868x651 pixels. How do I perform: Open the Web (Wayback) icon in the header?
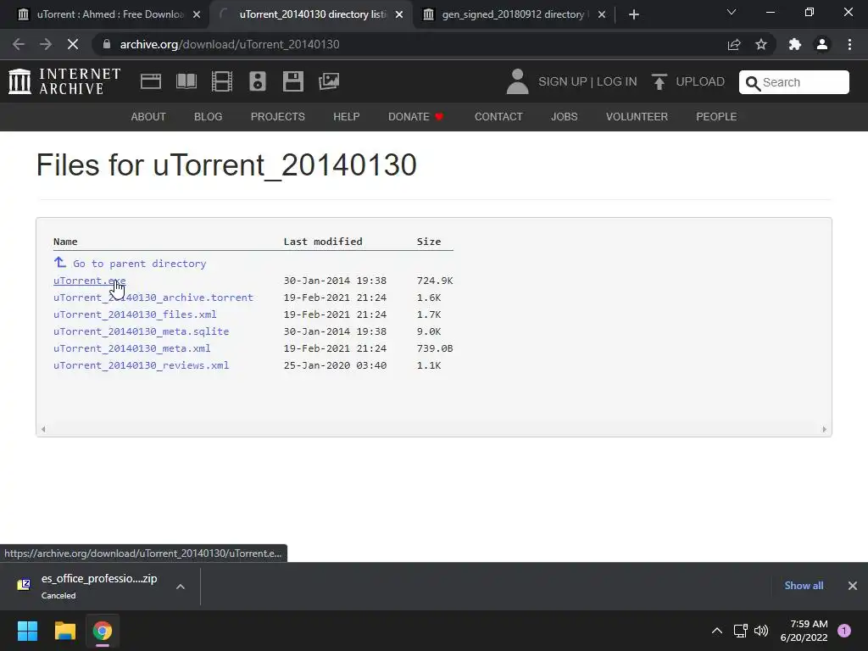pyautogui.click(x=151, y=81)
